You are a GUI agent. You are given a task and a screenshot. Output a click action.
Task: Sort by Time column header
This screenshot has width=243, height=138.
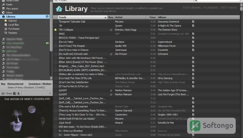click(x=151, y=17)
